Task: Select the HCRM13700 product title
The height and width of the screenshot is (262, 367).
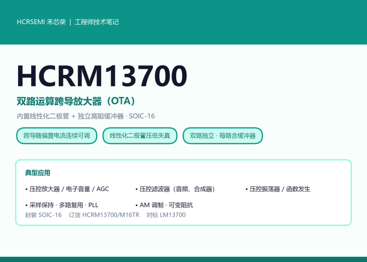Action: coord(102,76)
